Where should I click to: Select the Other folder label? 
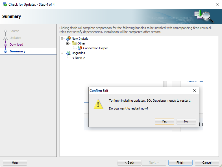pyautogui.click(x=81, y=43)
